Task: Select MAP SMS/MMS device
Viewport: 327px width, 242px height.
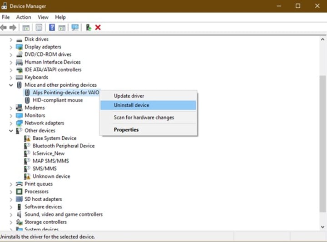Action: tap(51, 161)
